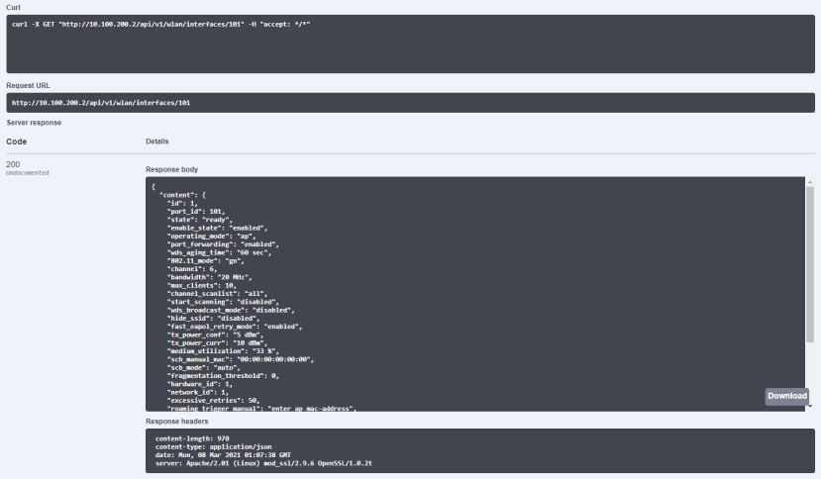Click the "start_scanning": "disabled" line
Image resolution: width=821 pixels, height=479 pixels.
[x=223, y=302]
